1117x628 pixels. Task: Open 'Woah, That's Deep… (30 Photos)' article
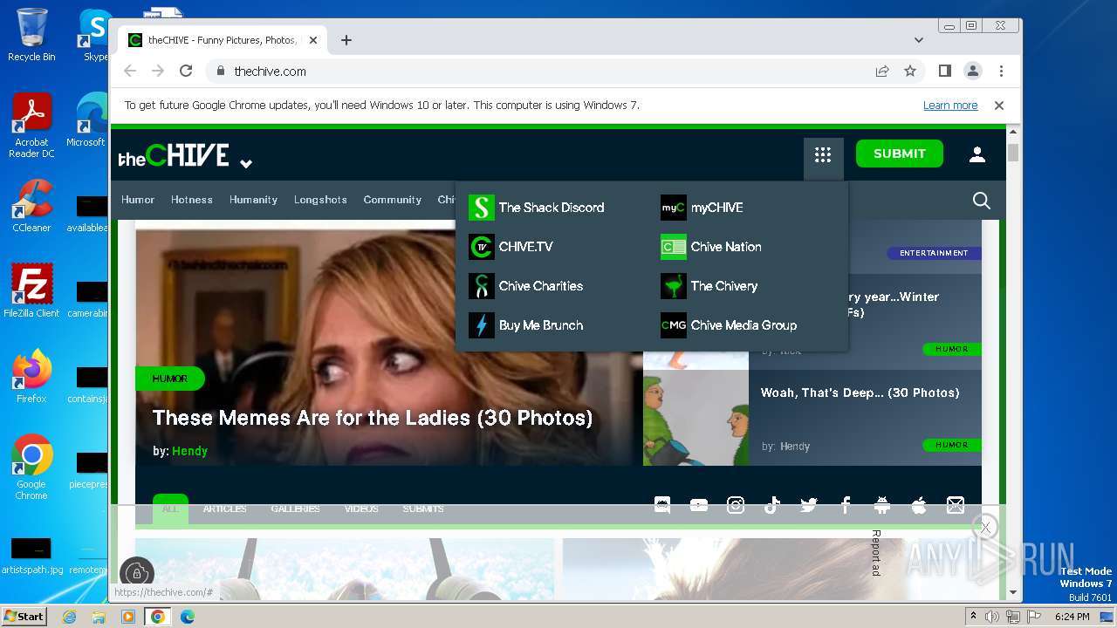tap(860, 392)
